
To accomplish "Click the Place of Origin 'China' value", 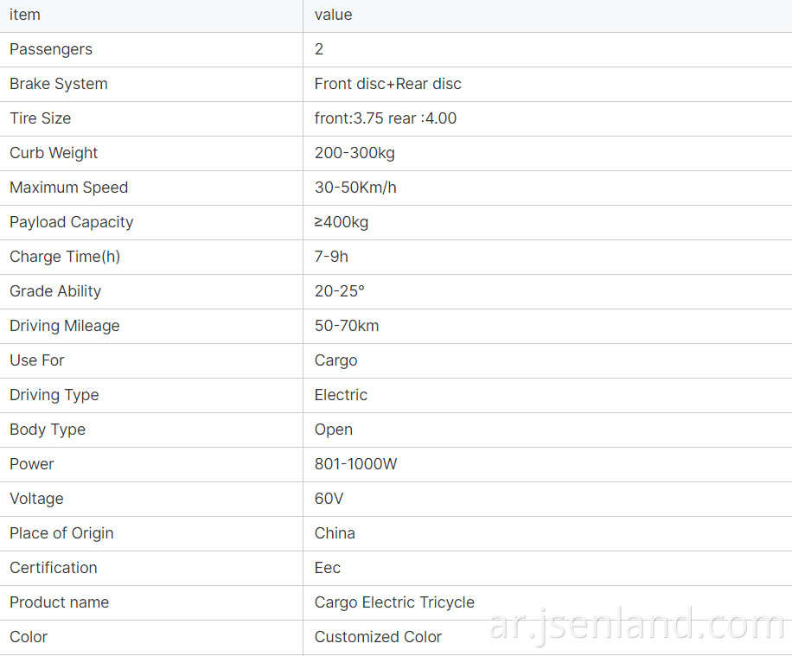I will [x=335, y=533].
